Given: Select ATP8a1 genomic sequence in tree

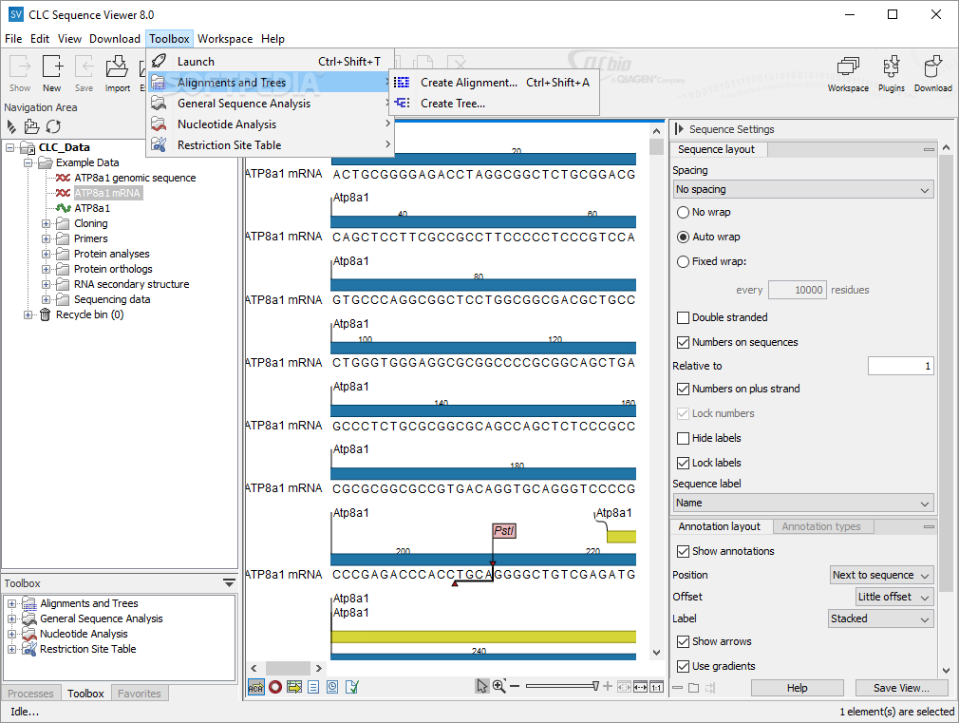Looking at the screenshot, I should tap(135, 178).
